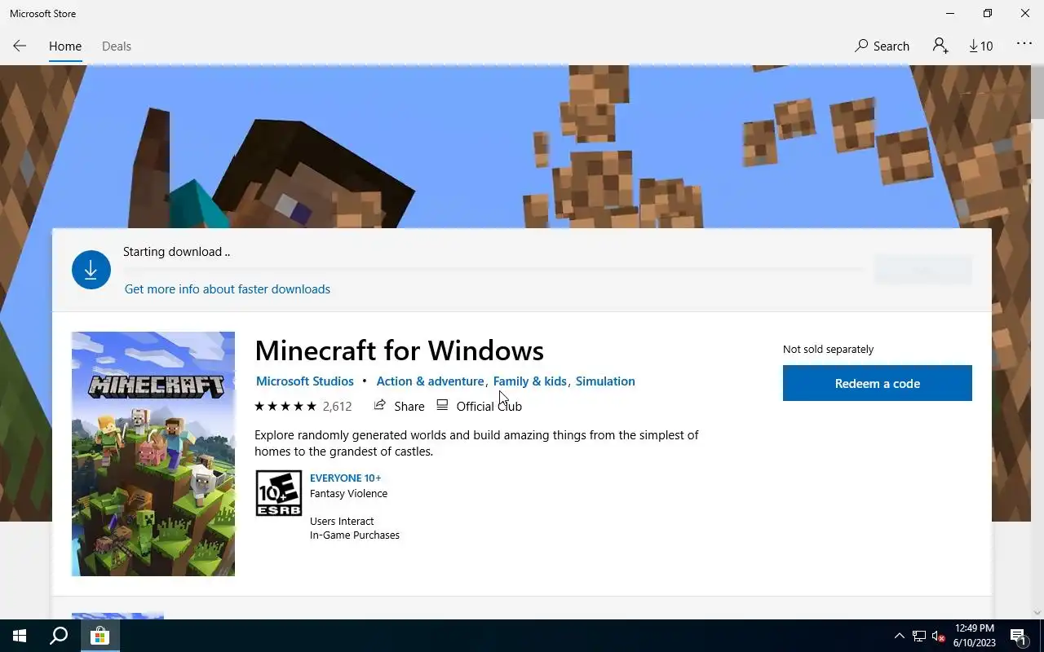Open Simulation category link
Viewport: 1044px width, 652px height.
605,381
